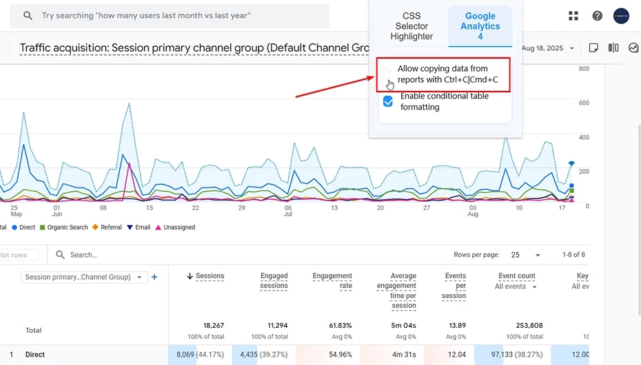Open the date range dropdown arrow
The width and height of the screenshot is (641, 365).
point(571,48)
